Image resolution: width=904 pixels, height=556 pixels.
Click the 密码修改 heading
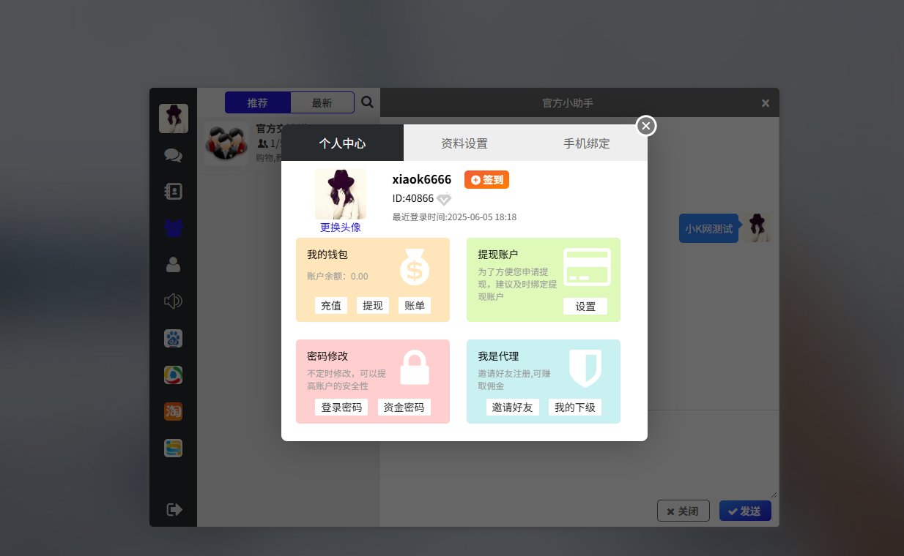(327, 356)
